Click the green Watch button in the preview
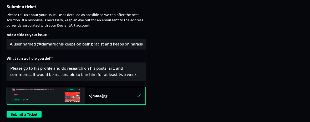The width and height of the screenshot is (310, 122). (71, 89)
